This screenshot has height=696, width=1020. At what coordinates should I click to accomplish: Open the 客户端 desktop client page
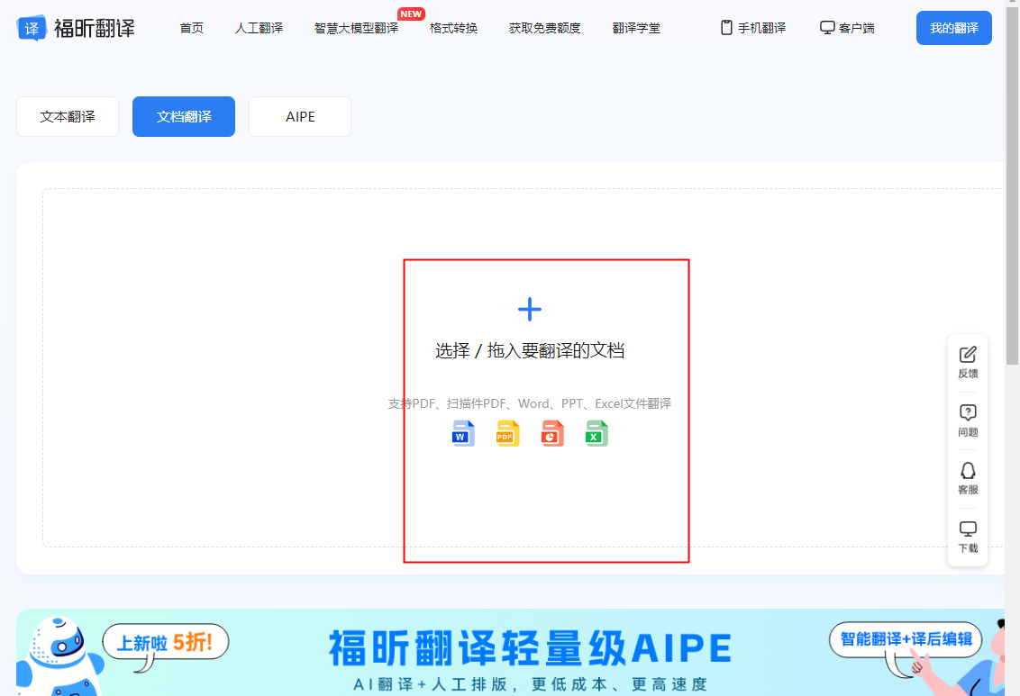(846, 27)
